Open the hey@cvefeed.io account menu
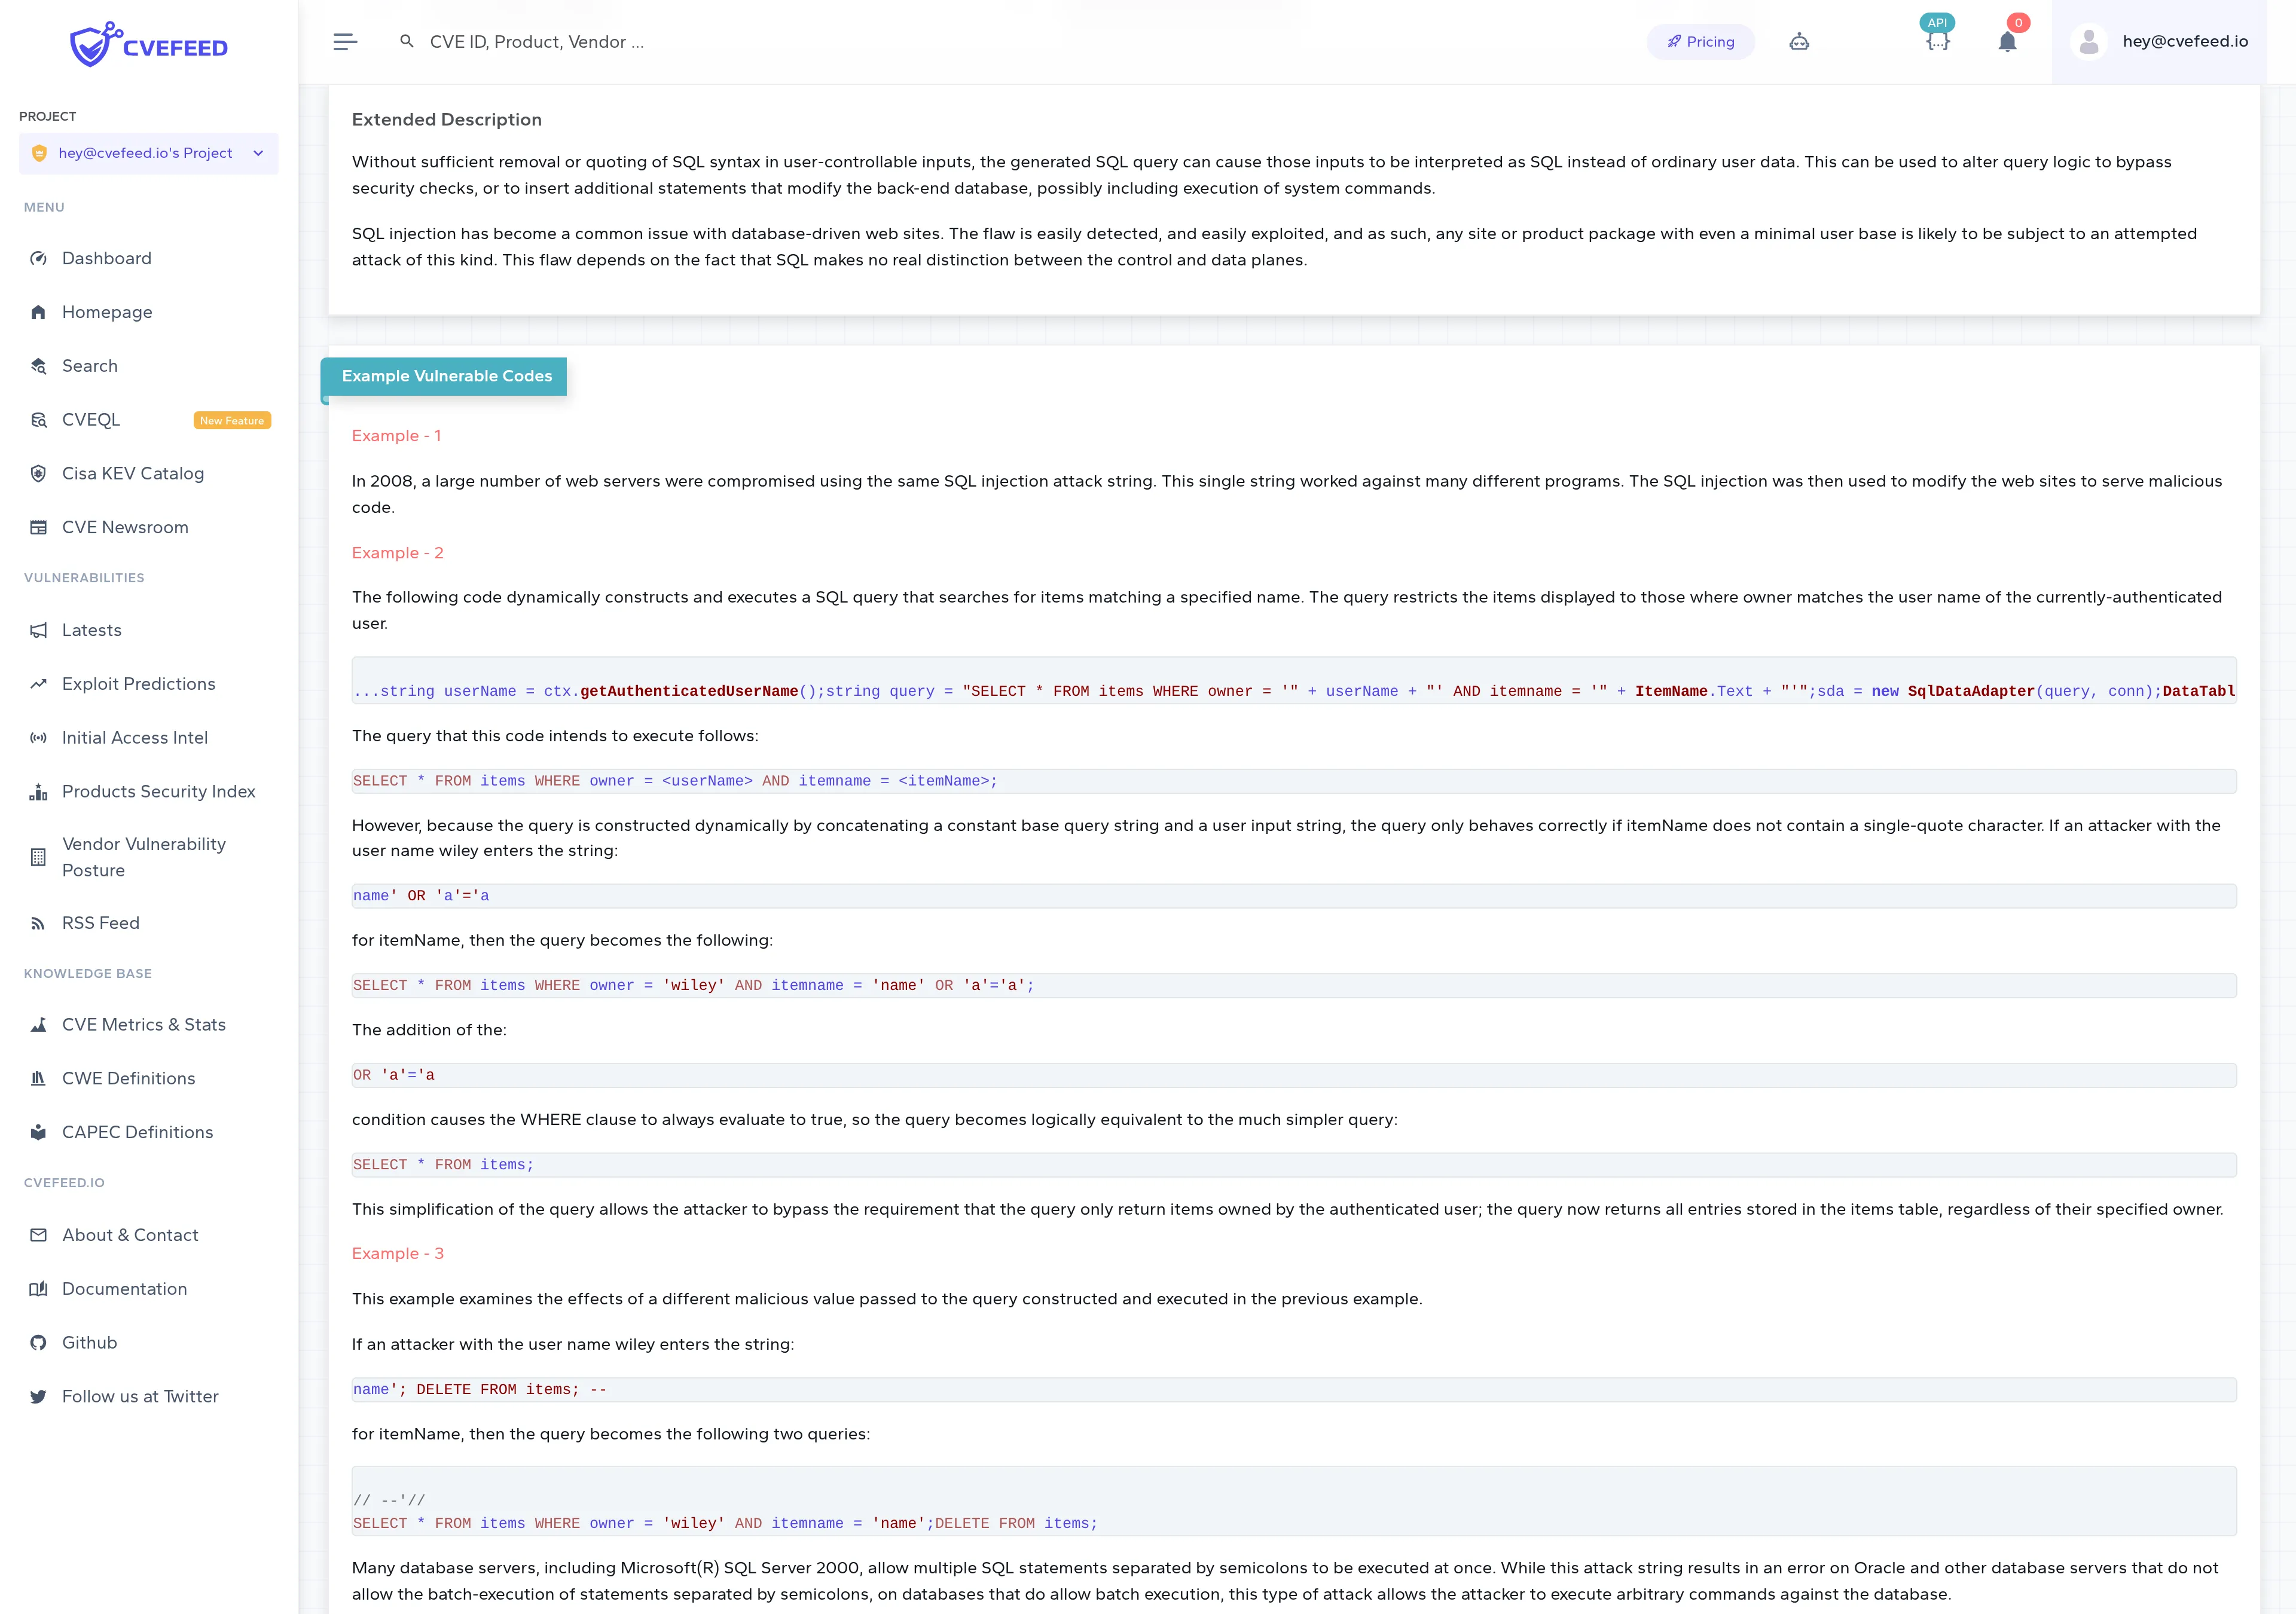Image resolution: width=2296 pixels, height=1614 pixels. pos(2160,42)
